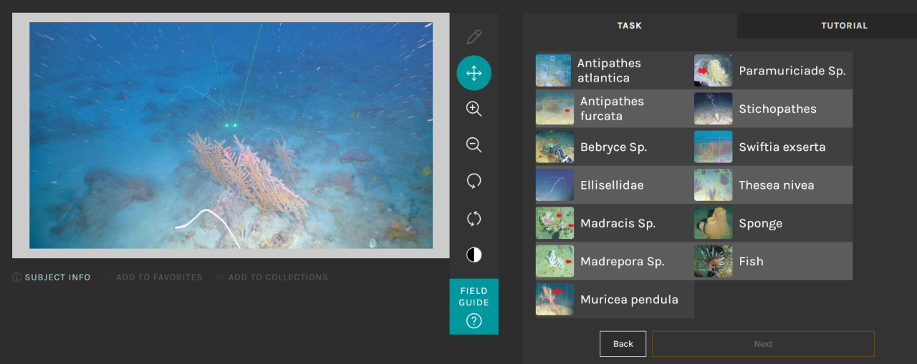917x364 pixels.
Task: Click the zoom out magnifier icon
Action: click(x=474, y=145)
